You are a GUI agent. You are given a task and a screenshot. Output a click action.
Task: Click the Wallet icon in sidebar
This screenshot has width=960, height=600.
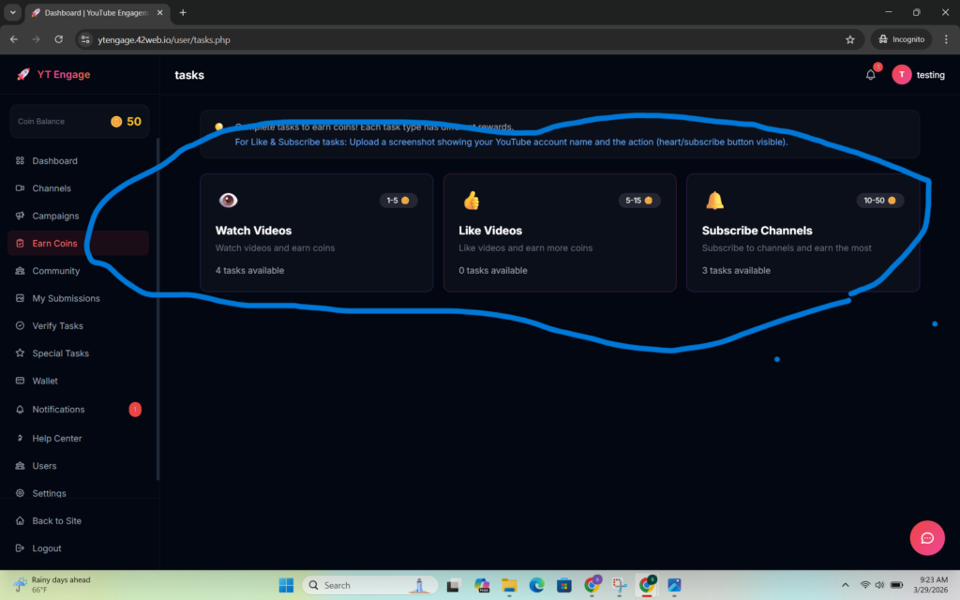(x=21, y=381)
